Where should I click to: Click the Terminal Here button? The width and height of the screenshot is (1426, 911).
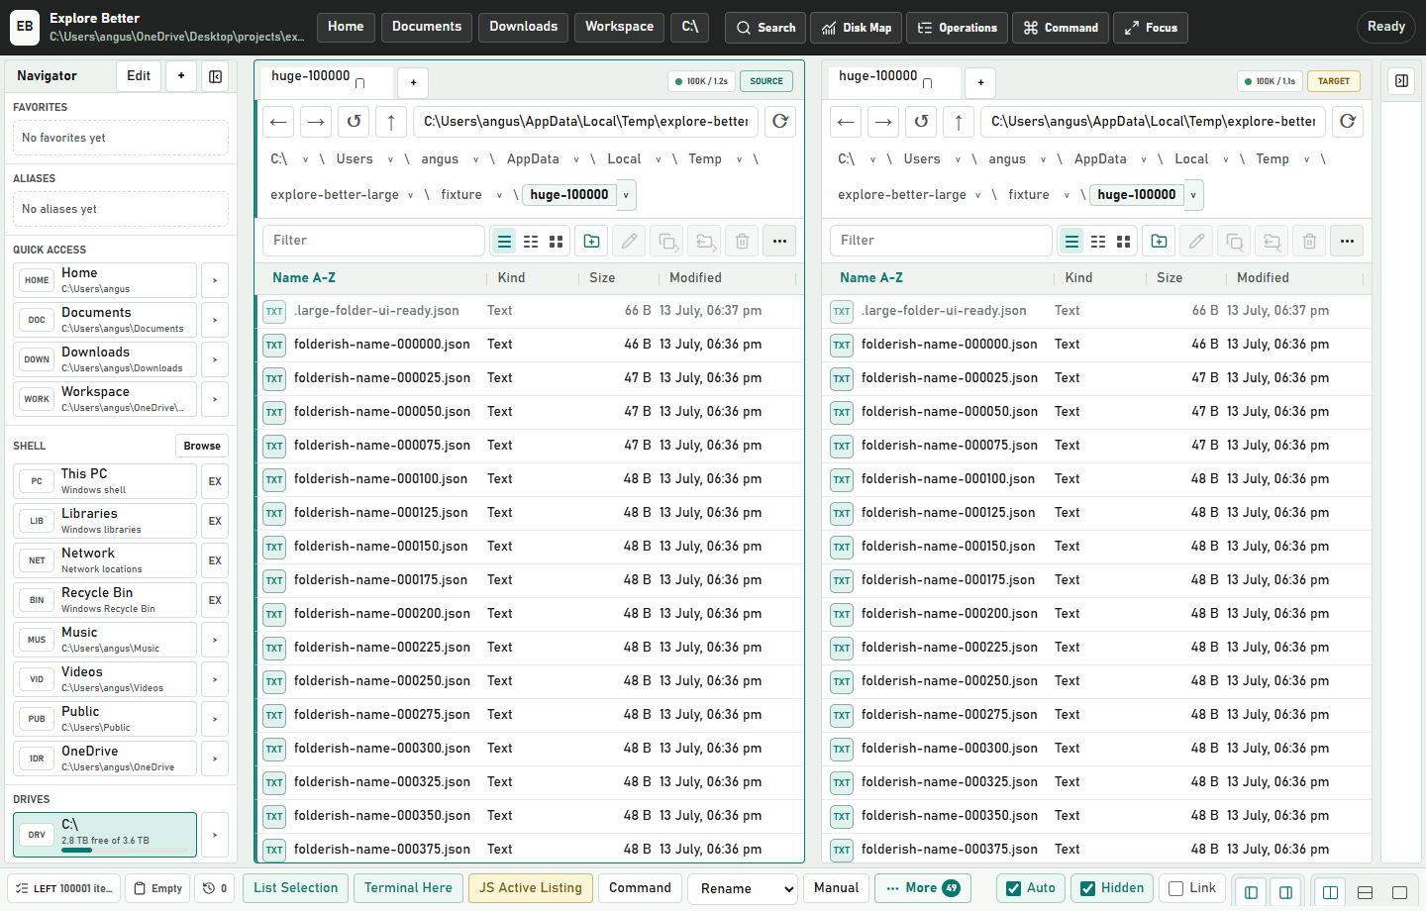(408, 888)
